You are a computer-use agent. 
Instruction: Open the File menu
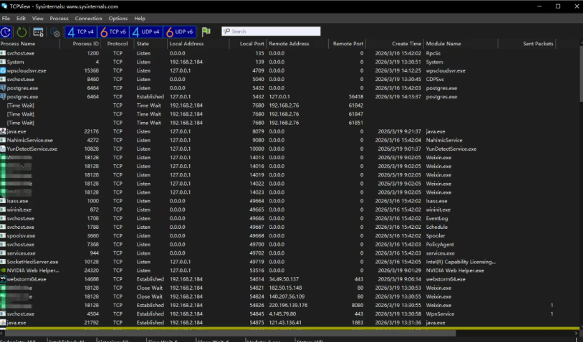6,18
